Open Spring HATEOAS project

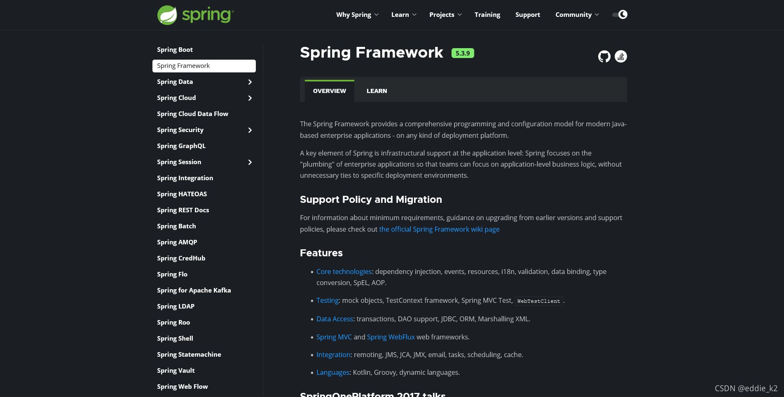click(182, 194)
